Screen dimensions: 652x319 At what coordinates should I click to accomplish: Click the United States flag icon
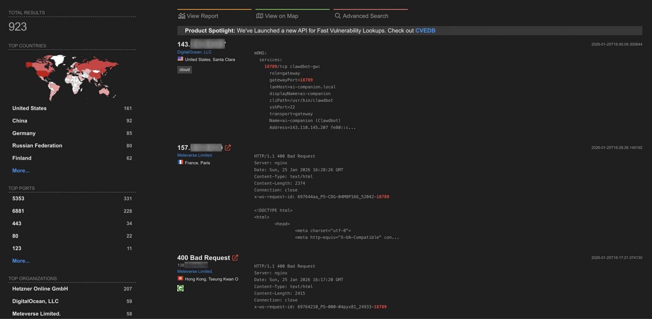click(180, 59)
